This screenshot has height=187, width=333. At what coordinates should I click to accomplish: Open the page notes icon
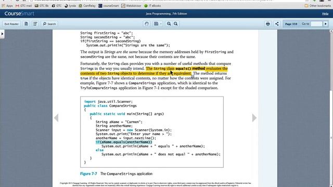click(x=26, y=24)
